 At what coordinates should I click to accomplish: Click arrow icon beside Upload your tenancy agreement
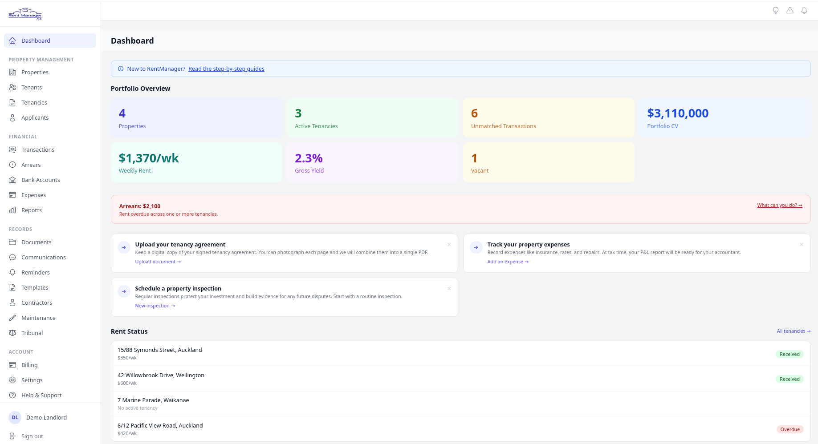124,247
